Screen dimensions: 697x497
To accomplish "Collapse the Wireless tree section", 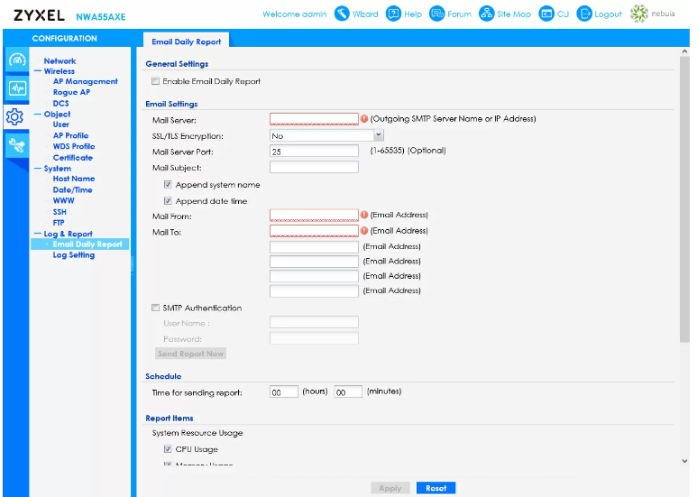I will [39, 71].
